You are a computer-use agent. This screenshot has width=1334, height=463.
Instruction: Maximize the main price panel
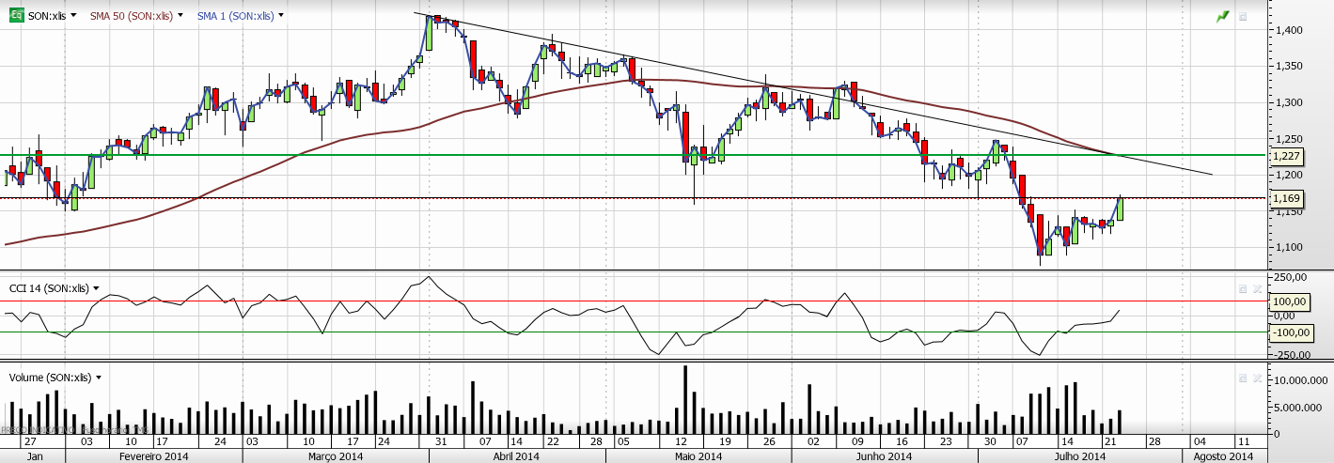(x=1242, y=16)
